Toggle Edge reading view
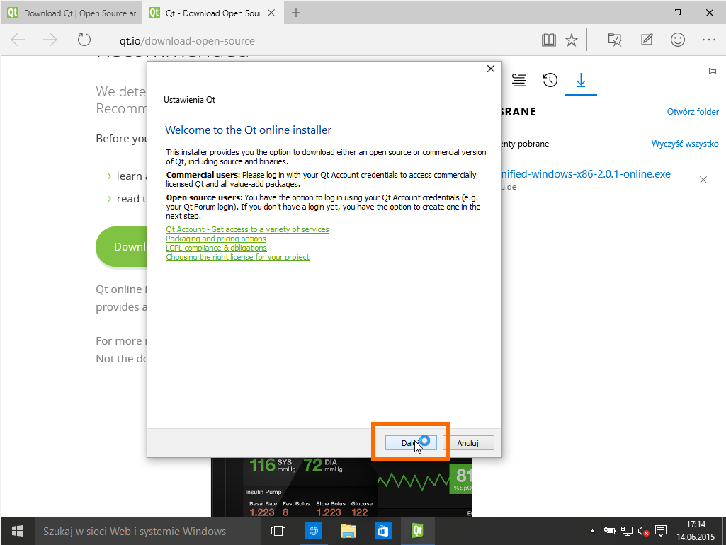This screenshot has height=545, width=726. click(549, 40)
